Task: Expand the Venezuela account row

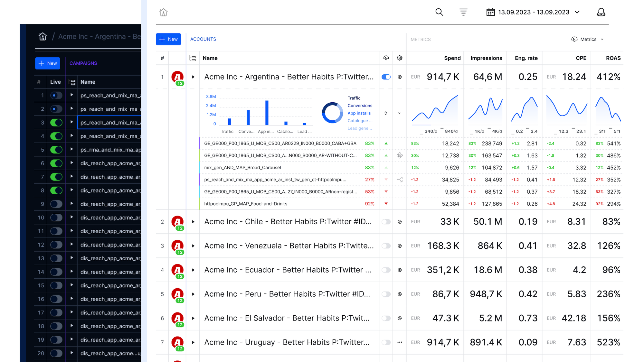Action: click(193, 246)
